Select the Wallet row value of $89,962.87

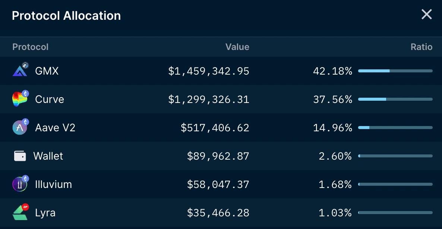click(x=218, y=156)
